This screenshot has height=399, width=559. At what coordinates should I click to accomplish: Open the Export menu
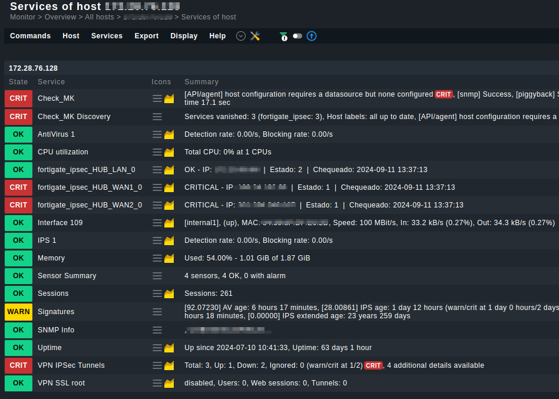coord(146,36)
